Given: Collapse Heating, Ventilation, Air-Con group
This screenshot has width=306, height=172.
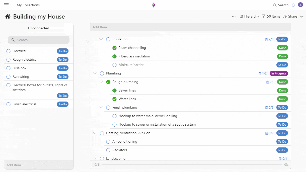Looking at the screenshot, I should pos(95,133).
